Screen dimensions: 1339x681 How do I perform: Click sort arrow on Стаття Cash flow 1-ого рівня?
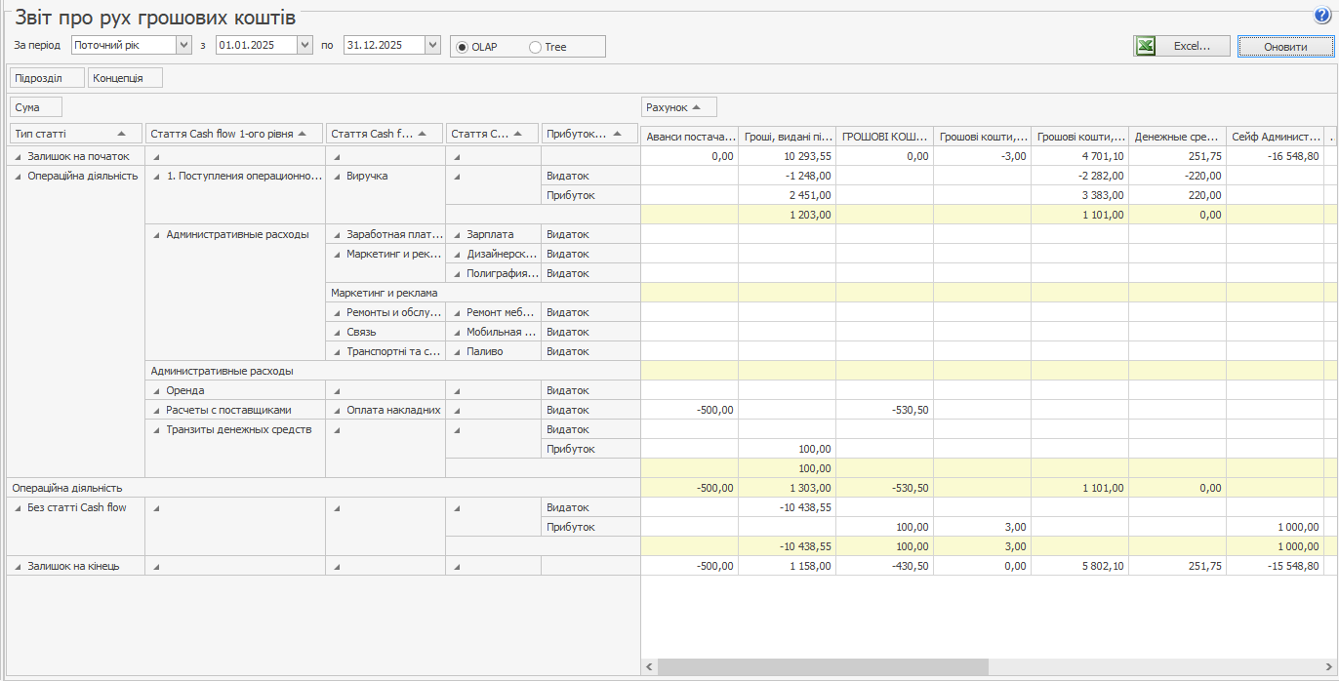pyautogui.click(x=303, y=134)
